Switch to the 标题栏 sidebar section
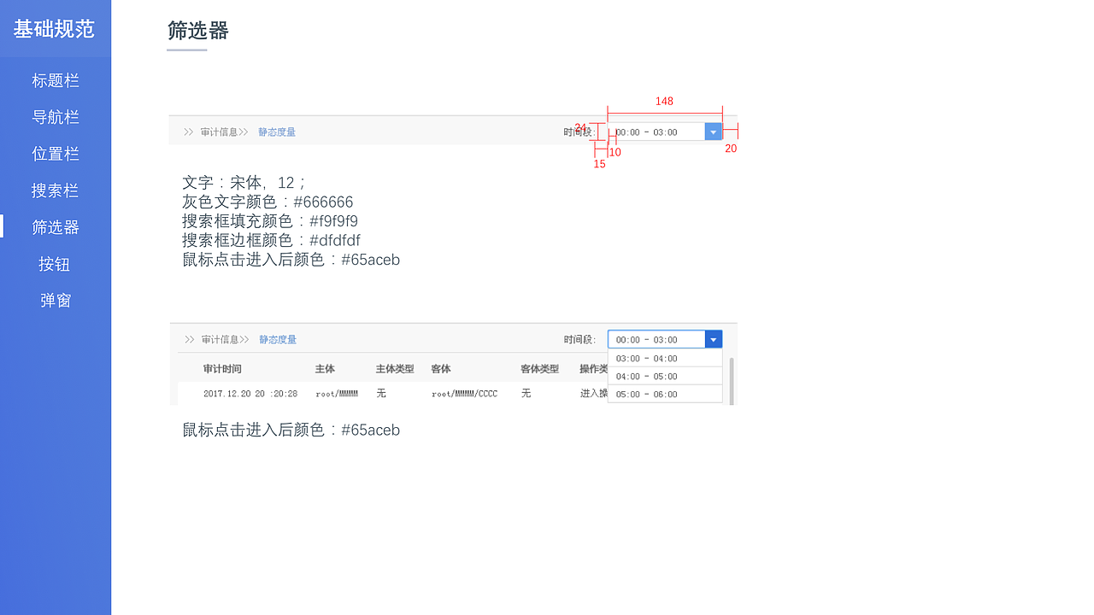 (55, 79)
